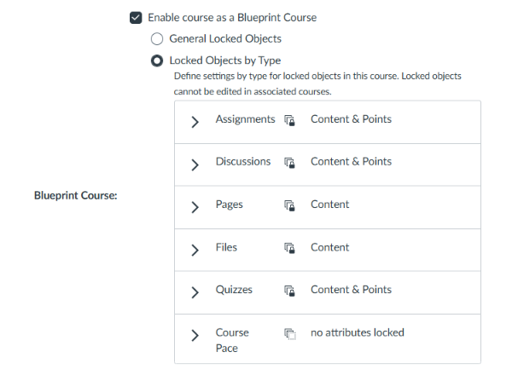Expand the Quizzes lock settings chevron
Screen dimensions: 518x381
point(195,292)
